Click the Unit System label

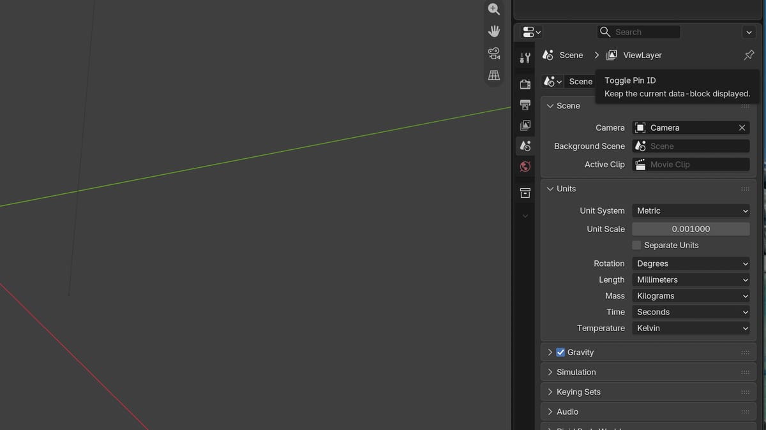(602, 211)
